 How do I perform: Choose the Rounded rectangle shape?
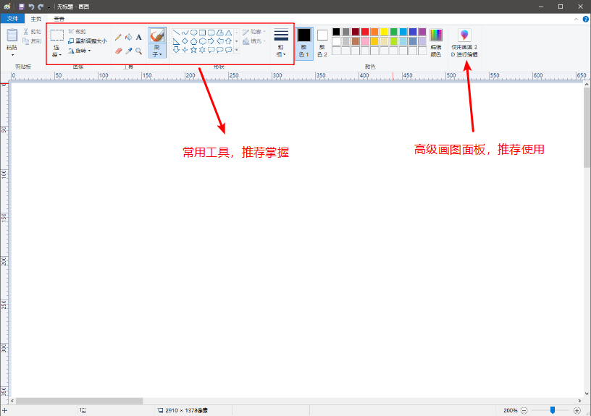(211, 33)
